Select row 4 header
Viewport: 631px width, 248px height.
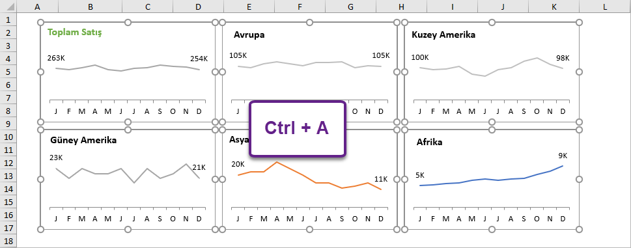click(x=9, y=59)
